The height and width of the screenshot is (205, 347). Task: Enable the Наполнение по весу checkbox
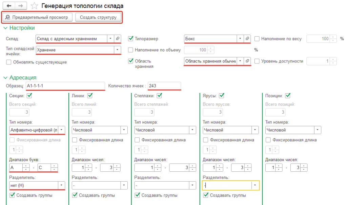pyautogui.click(x=257, y=39)
